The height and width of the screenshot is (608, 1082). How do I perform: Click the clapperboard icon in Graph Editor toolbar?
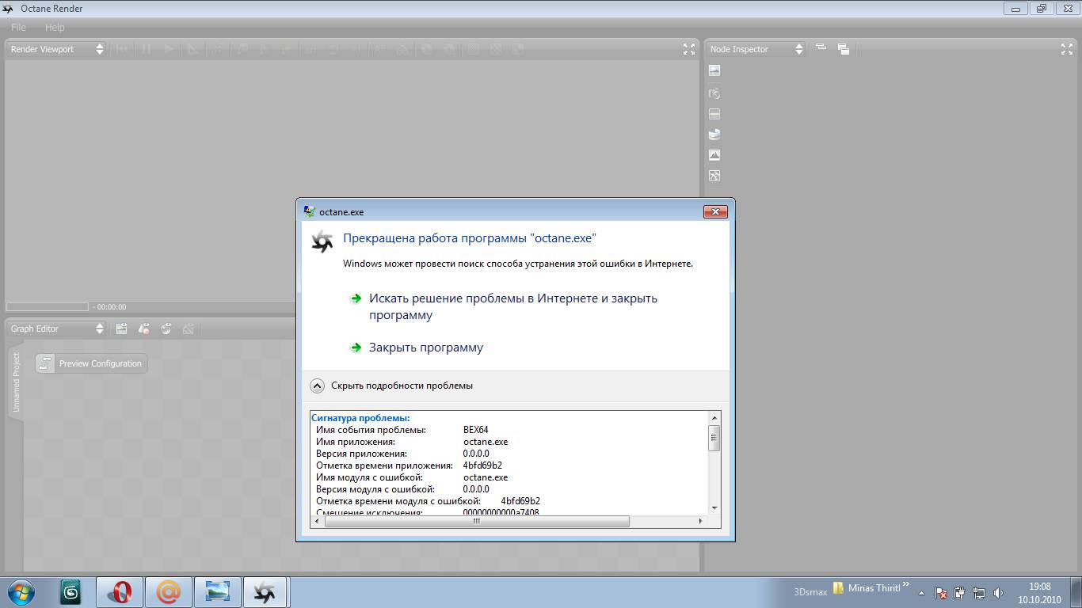point(122,329)
